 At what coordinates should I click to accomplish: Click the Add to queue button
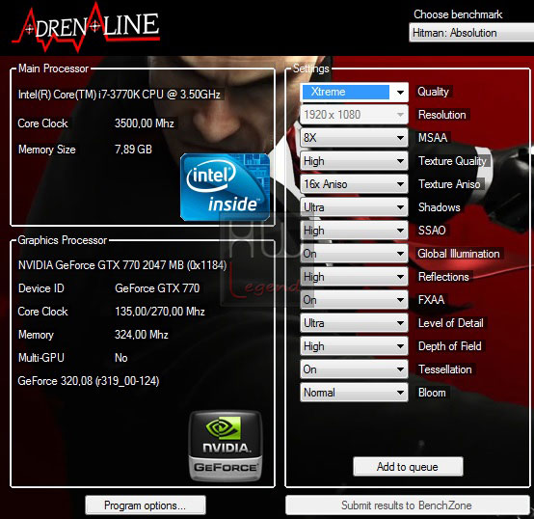click(408, 467)
